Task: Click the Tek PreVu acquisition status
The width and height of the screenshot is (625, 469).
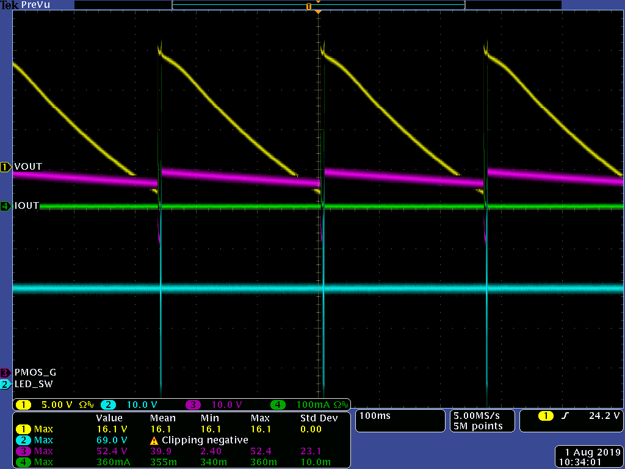Action: 26,5
